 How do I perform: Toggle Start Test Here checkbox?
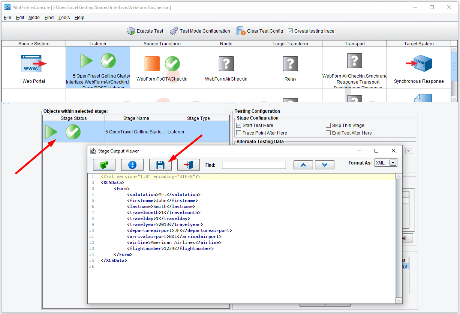239,126
